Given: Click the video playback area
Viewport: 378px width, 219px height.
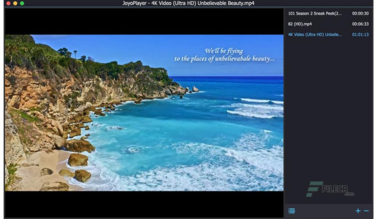Looking at the screenshot, I should (144, 113).
